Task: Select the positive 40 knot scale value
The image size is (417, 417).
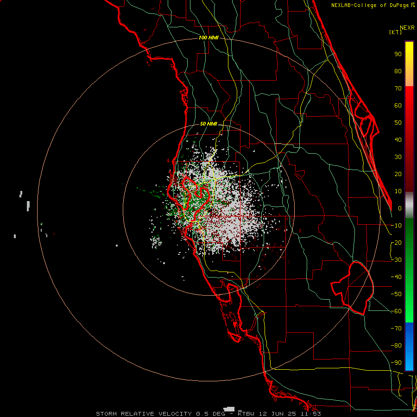Action: (x=398, y=140)
